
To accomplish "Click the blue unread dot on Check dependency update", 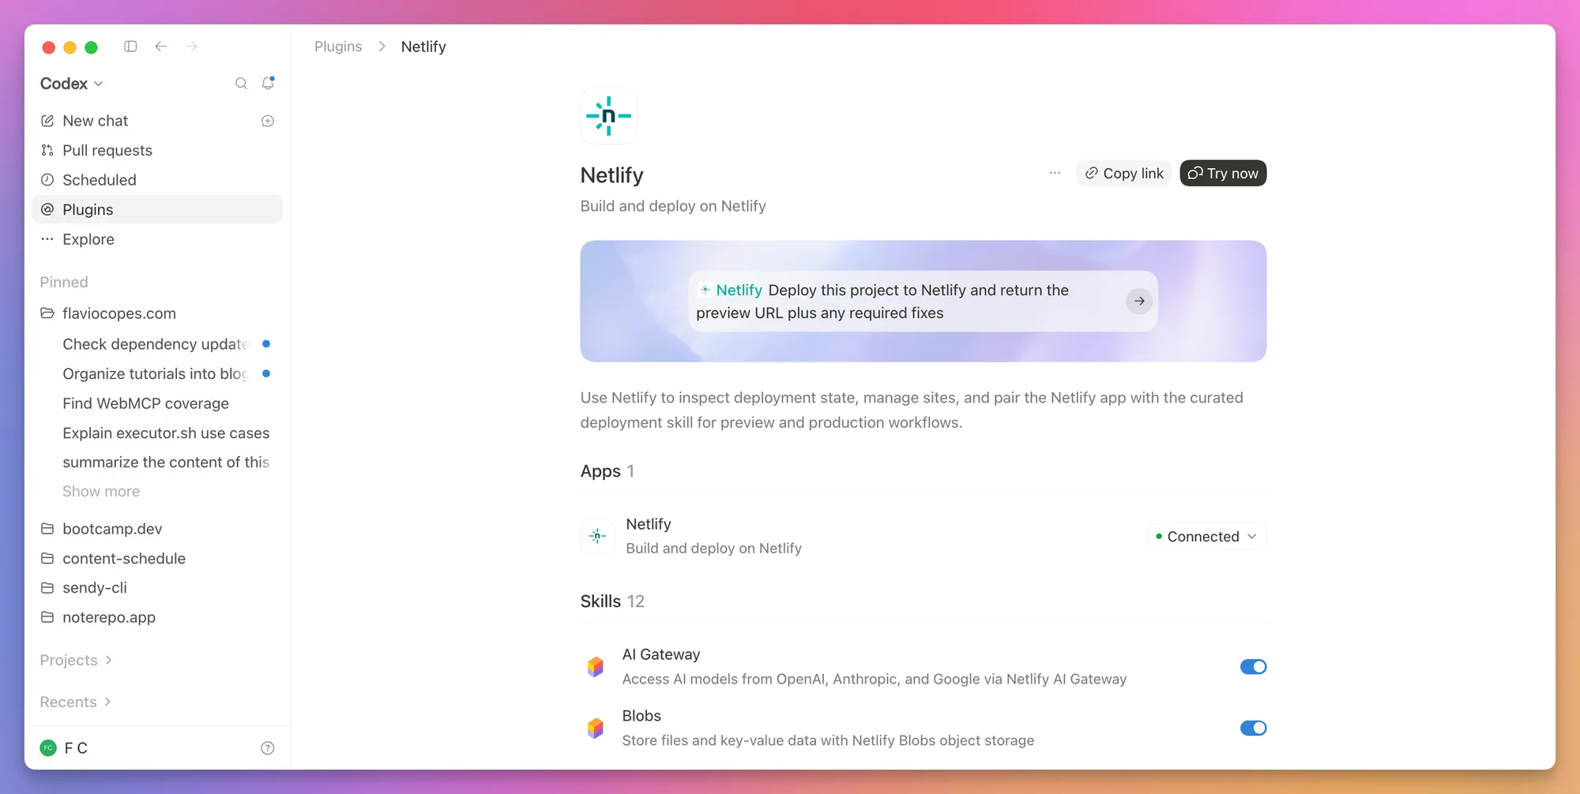I will pyautogui.click(x=266, y=344).
